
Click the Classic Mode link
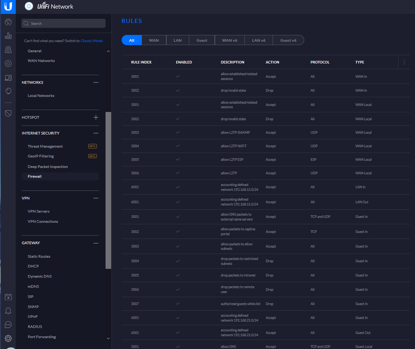92,41
